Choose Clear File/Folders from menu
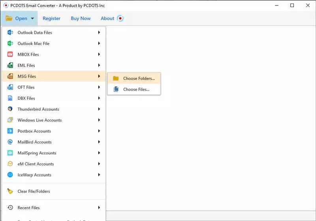 (54, 191)
